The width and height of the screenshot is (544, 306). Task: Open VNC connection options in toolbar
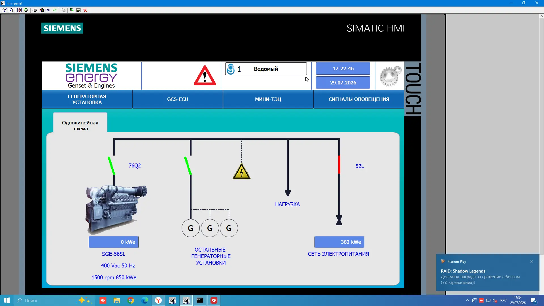tap(4, 10)
